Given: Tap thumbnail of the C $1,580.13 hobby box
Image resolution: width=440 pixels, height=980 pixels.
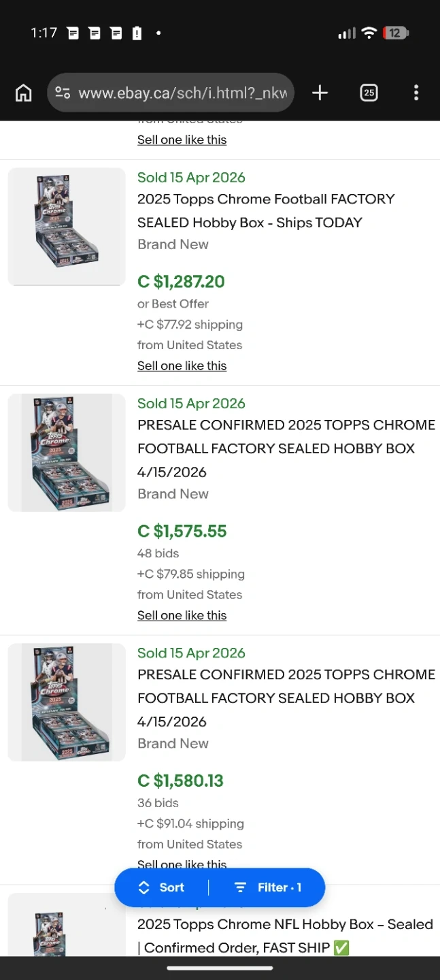Looking at the screenshot, I should tap(67, 702).
